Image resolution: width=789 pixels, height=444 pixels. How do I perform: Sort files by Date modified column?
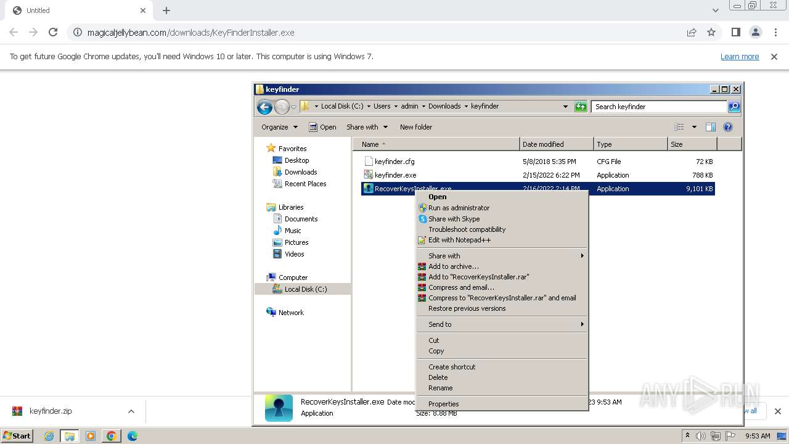click(557, 144)
